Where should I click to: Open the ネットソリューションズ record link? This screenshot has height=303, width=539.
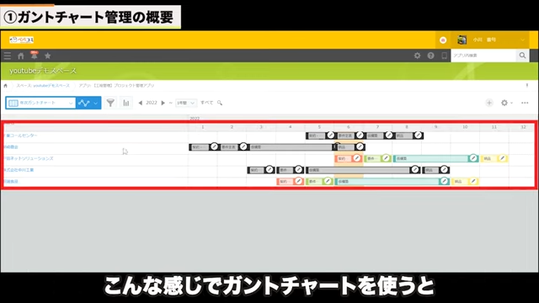pyautogui.click(x=29, y=158)
